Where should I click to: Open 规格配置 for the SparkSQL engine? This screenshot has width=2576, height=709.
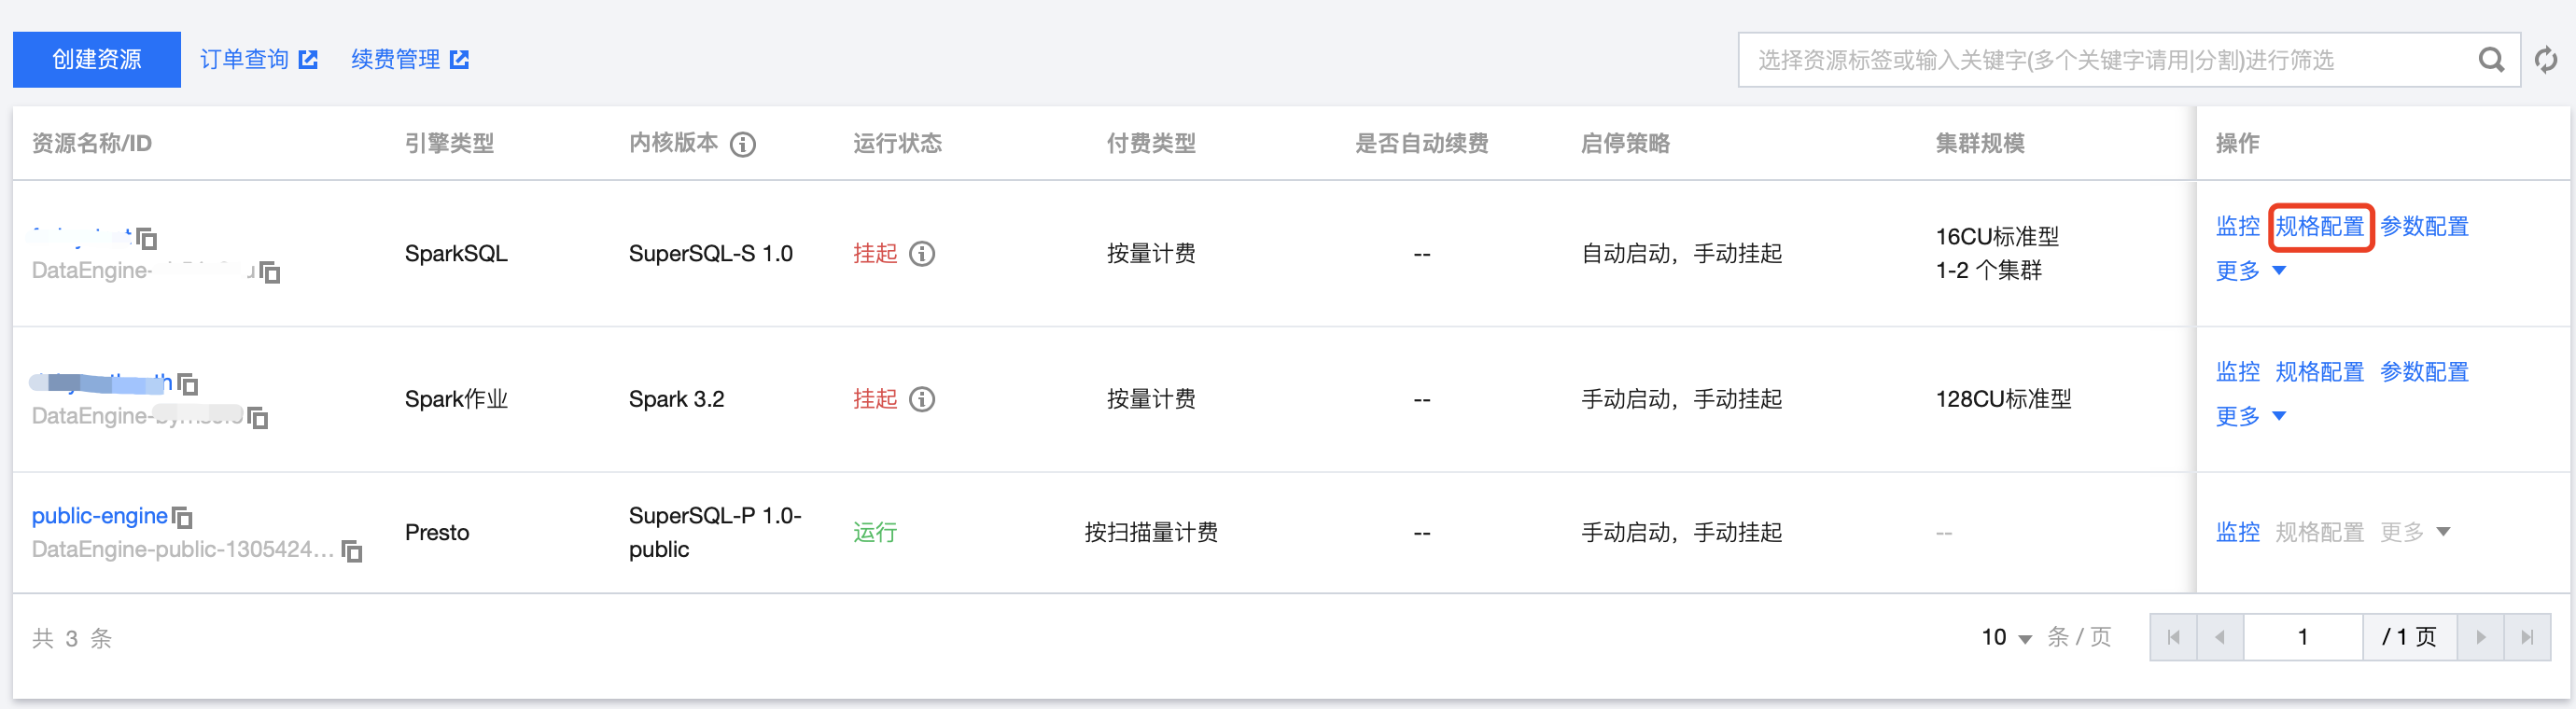[2319, 227]
